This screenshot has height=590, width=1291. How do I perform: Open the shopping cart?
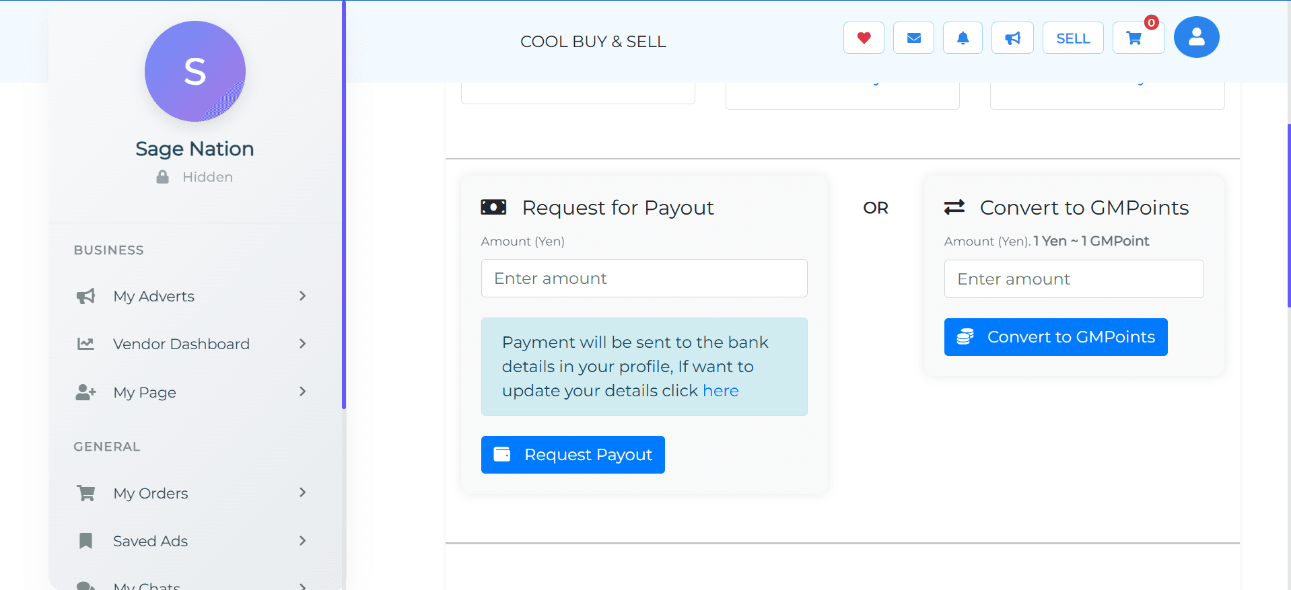pyautogui.click(x=1135, y=38)
